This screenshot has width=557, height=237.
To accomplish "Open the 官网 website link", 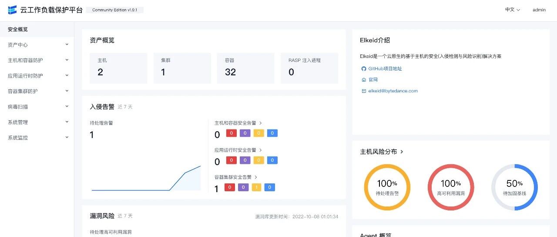I will click(373, 80).
